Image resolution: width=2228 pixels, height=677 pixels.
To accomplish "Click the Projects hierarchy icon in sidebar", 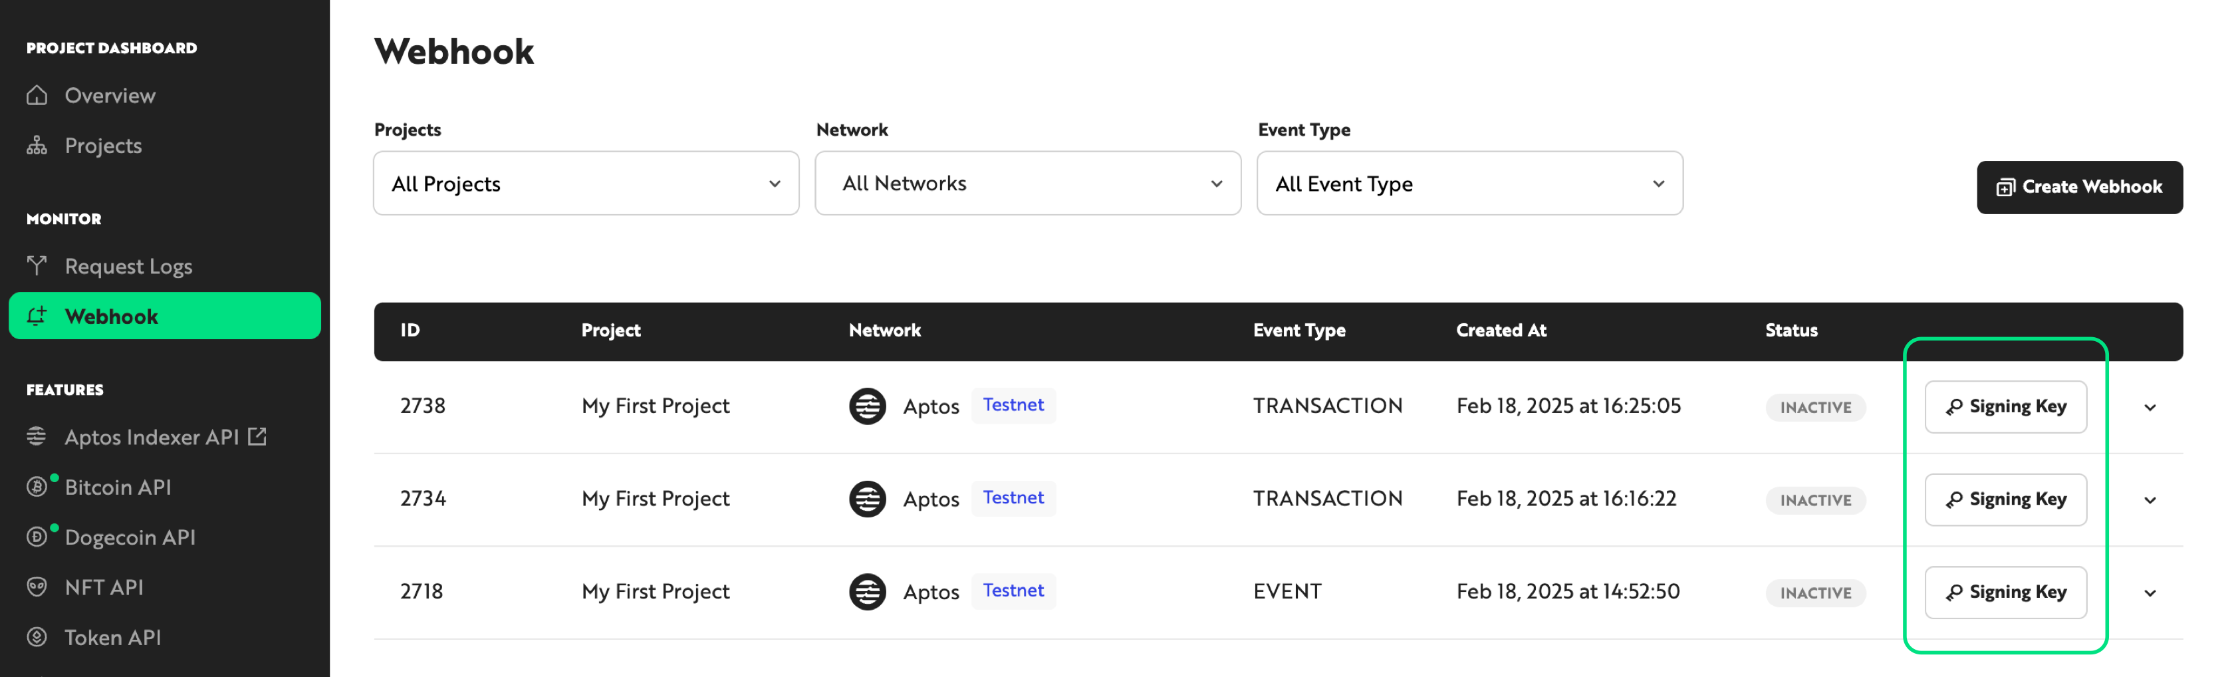I will pyautogui.click(x=37, y=145).
